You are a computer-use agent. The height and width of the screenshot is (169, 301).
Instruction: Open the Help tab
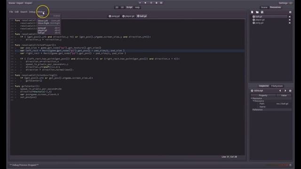137,8
